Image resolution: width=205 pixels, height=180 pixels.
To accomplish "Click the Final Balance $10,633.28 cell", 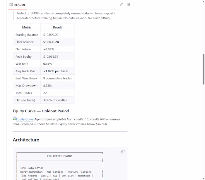I will point(57,42).
